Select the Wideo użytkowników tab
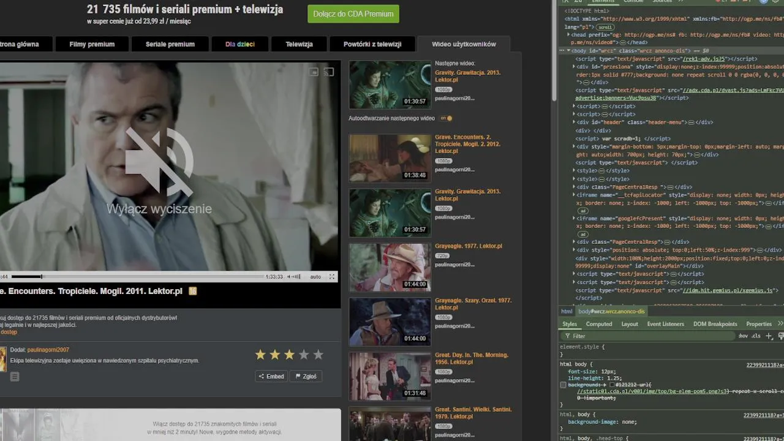784x441 pixels. (464, 44)
